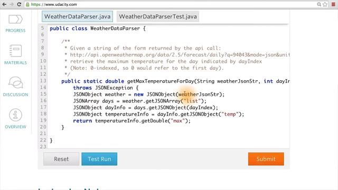
Task: Switch to the WeatherDataParserTest.java tab
Action: click(158, 16)
